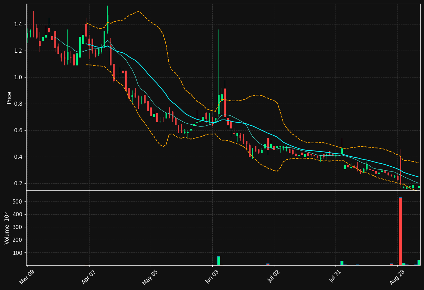Click the Aug 28 date label
424x290 pixels.
click(x=397, y=277)
